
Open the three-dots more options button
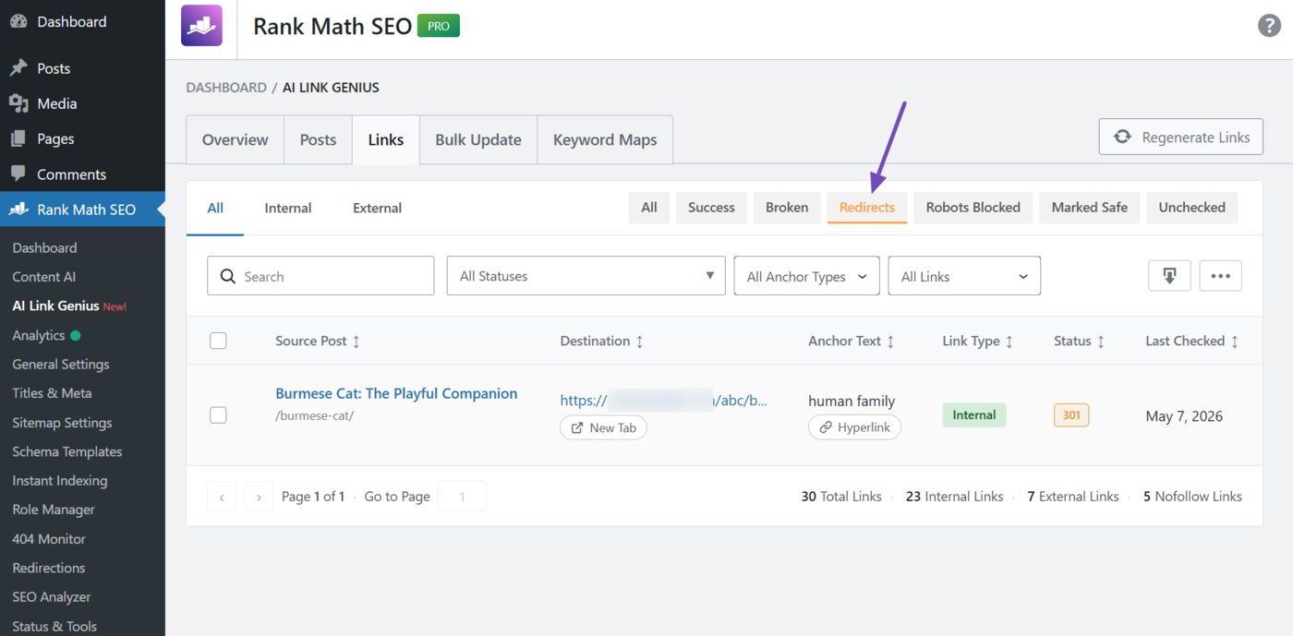click(1220, 276)
